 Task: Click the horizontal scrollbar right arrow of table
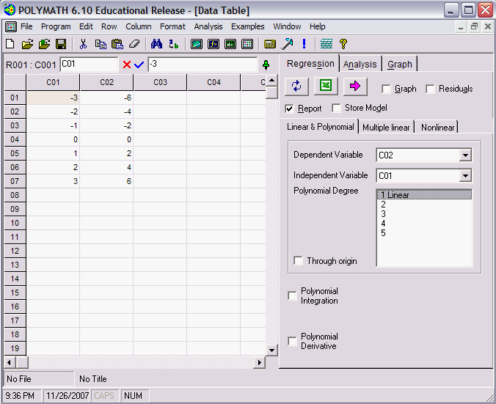[260, 362]
